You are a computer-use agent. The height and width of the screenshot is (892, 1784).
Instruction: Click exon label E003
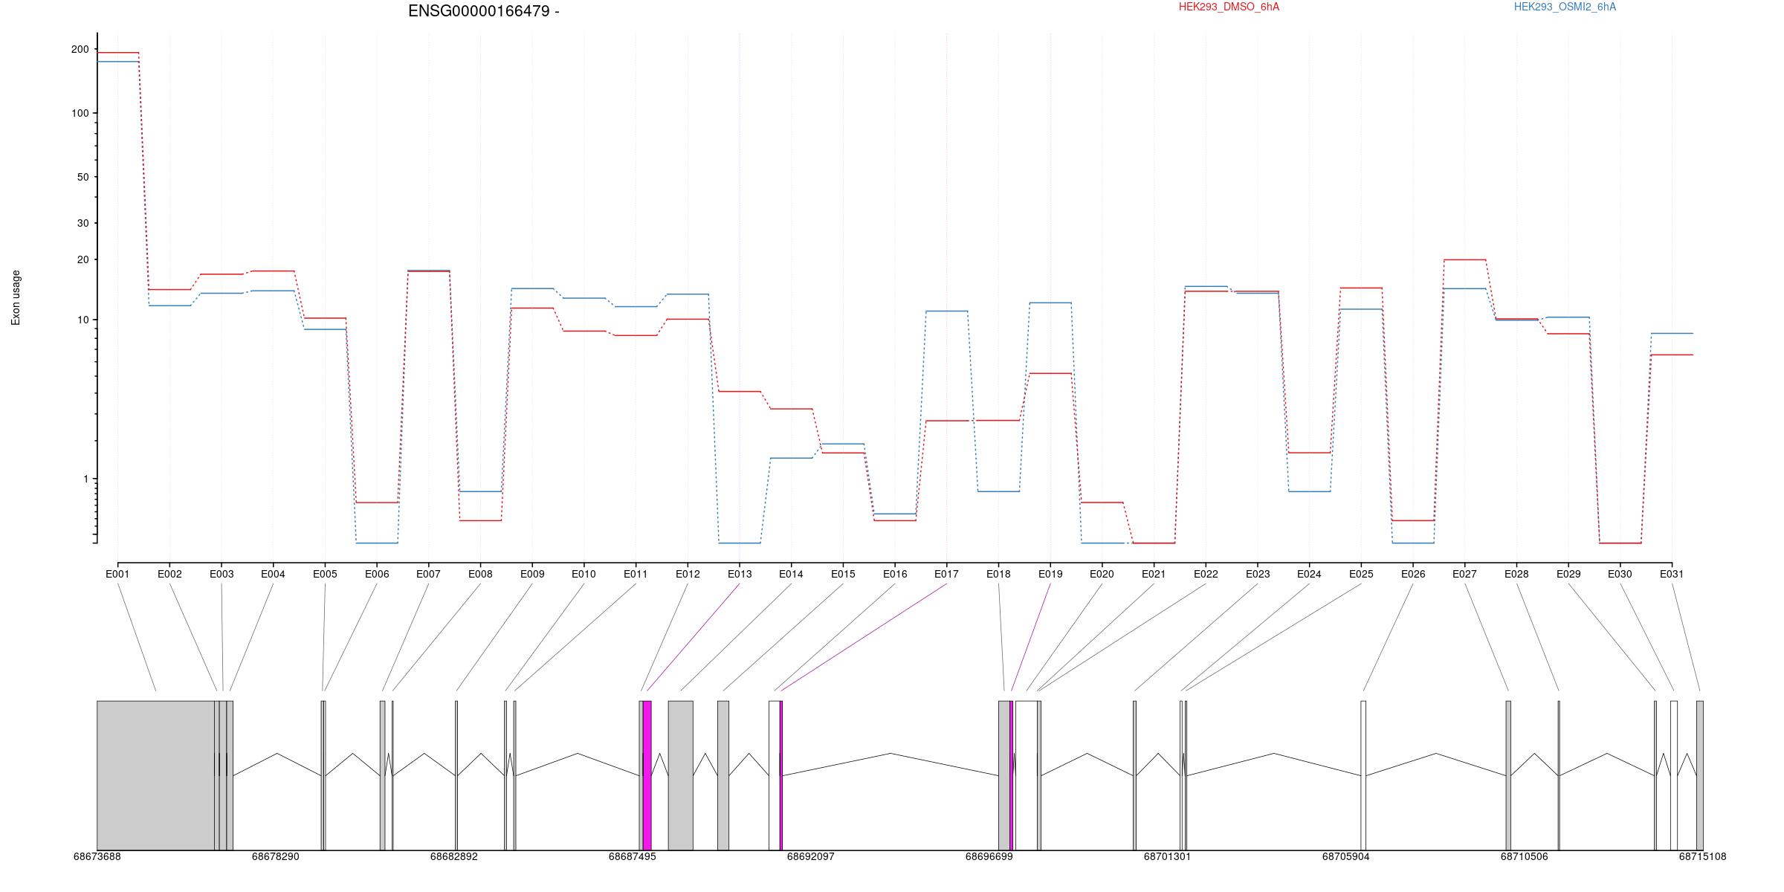pos(222,574)
